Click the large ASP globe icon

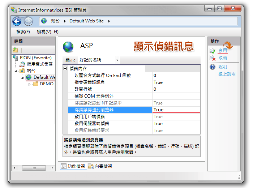(68, 47)
